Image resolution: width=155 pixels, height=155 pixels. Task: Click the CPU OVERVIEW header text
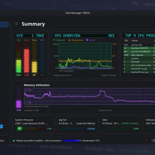coord(67,36)
